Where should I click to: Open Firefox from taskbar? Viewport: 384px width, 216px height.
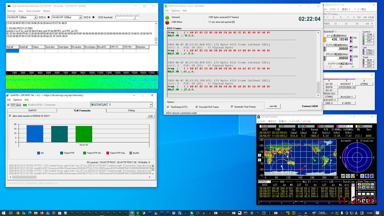tap(42, 213)
